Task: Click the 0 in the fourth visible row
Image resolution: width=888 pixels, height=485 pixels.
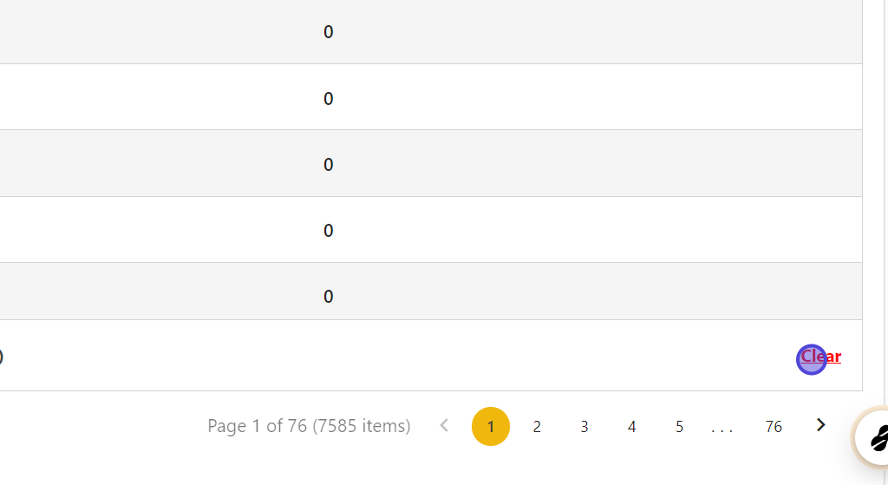Action: 329,231
